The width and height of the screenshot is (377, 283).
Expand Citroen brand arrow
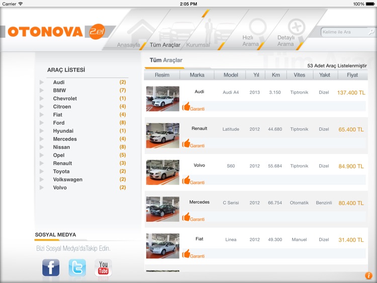42,107
